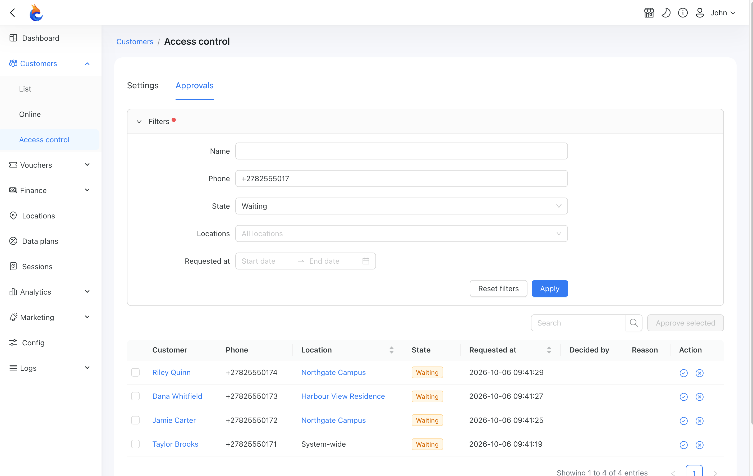The image size is (753, 476).
Task: Open the Dashboard menu item
Action: (50, 38)
